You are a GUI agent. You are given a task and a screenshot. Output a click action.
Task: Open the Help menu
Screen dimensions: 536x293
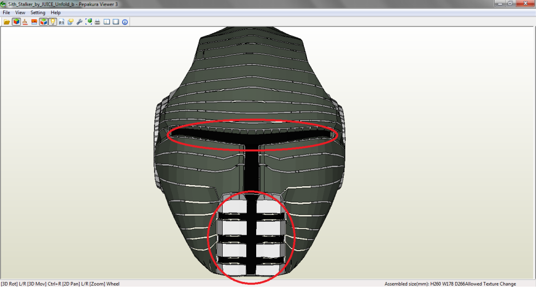56,12
